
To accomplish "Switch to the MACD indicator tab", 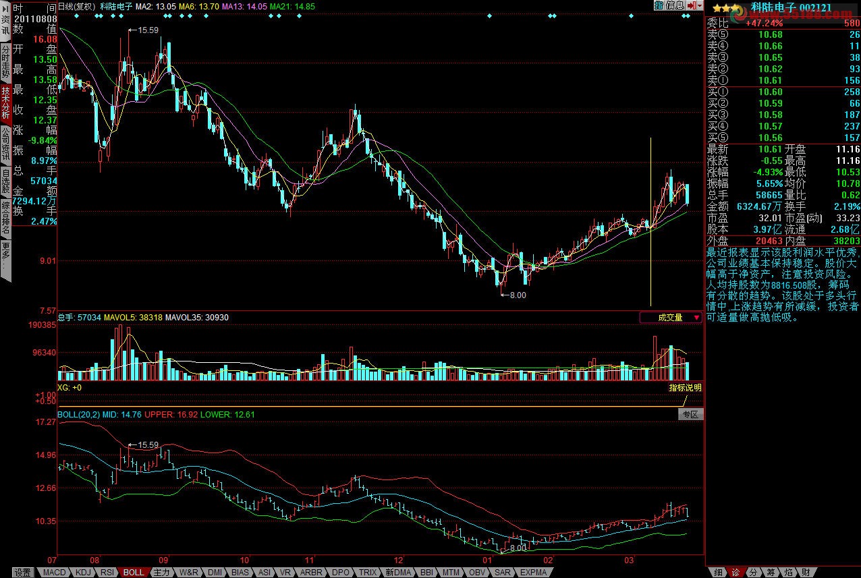I will pyautogui.click(x=54, y=573).
